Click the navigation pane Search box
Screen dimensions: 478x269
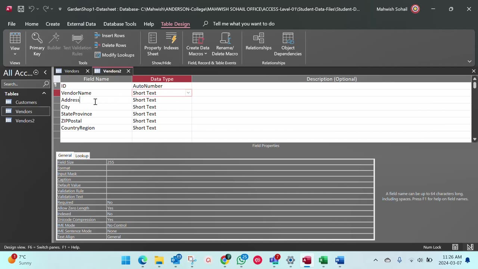point(22,84)
